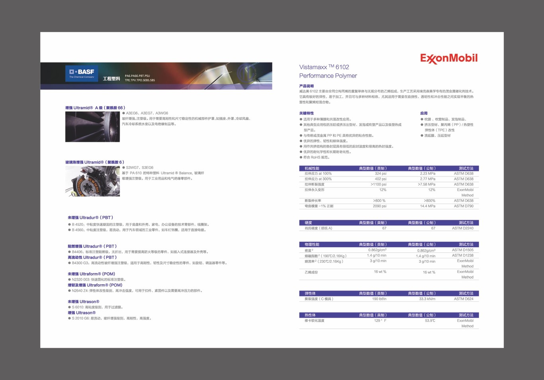Image resolution: width=544 pixels, height=380 pixels.
Task: Click the '33.3 kN/m' table value
Action: point(427,299)
